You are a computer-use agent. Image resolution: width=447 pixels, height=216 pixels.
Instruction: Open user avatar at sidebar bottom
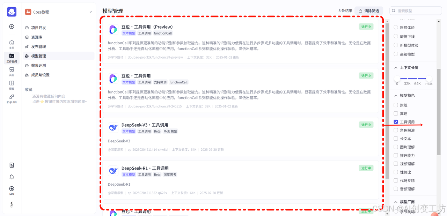click(x=12, y=204)
